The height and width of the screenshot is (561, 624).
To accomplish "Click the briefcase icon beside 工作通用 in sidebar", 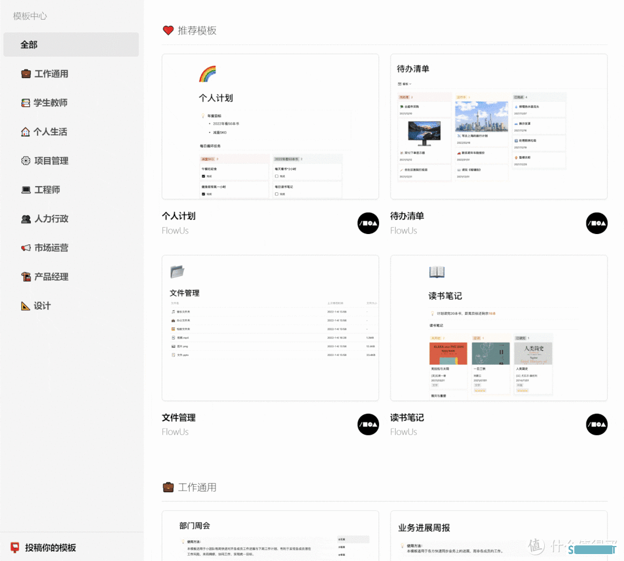I will tap(26, 73).
